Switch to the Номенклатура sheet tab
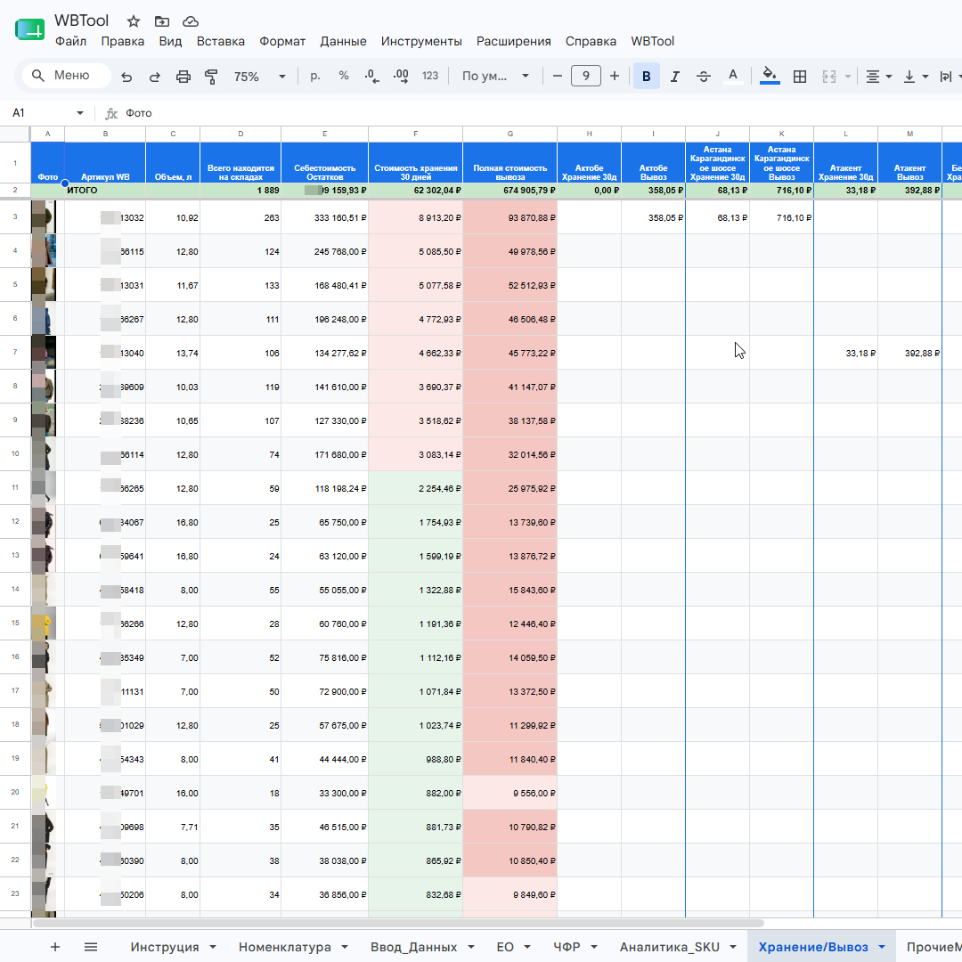Screen dimensions: 962x962 pos(285,947)
